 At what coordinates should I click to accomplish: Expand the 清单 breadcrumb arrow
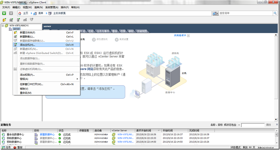click(x=47, y=13)
